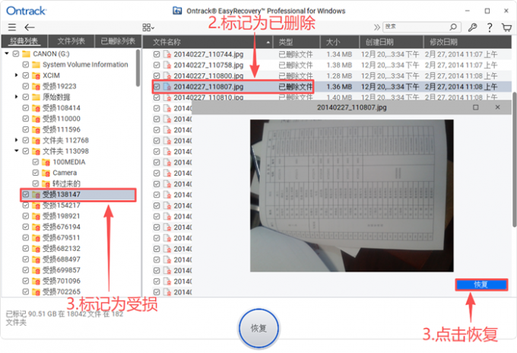Expand the XCIM folder node

(16, 75)
